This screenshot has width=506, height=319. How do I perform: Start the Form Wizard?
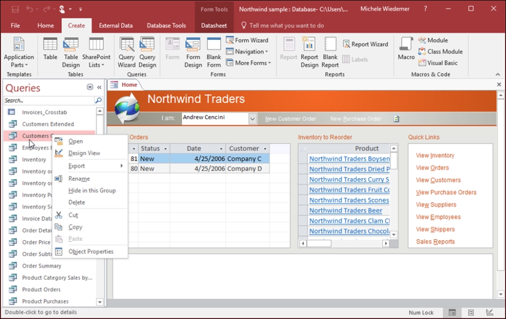(247, 40)
